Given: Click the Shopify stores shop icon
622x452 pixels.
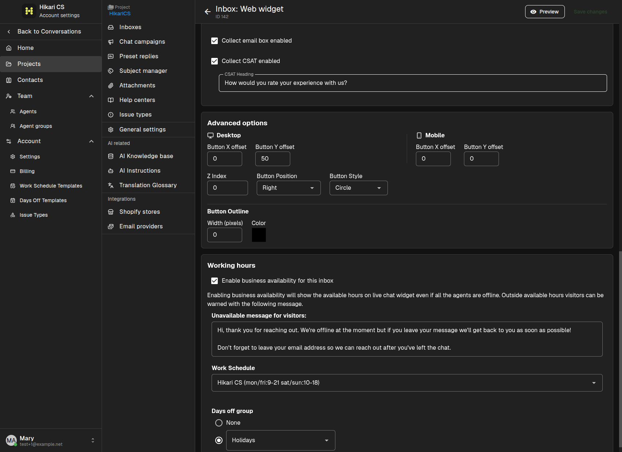Looking at the screenshot, I should [x=111, y=212].
